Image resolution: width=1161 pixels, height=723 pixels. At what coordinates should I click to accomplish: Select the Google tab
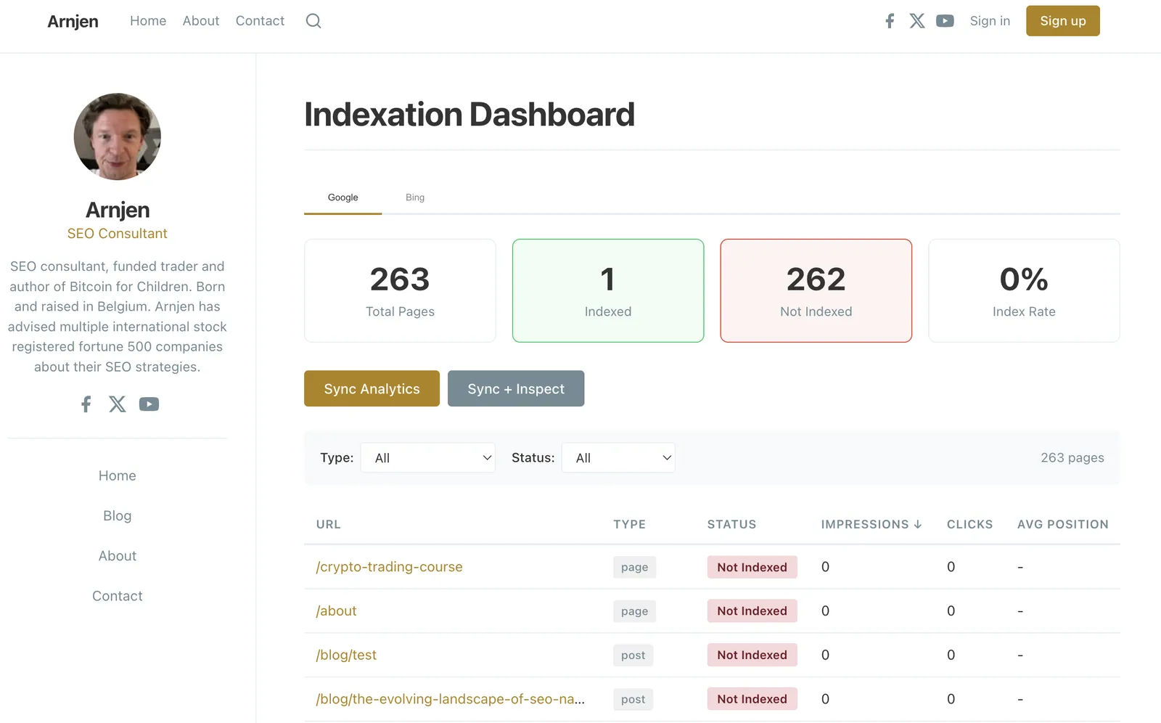click(x=342, y=197)
